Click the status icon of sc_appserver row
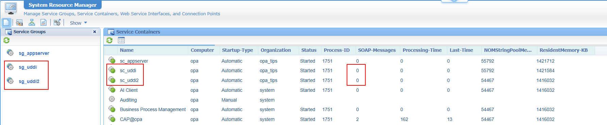Image resolution: width=607 pixels, height=125 pixels. click(x=112, y=60)
